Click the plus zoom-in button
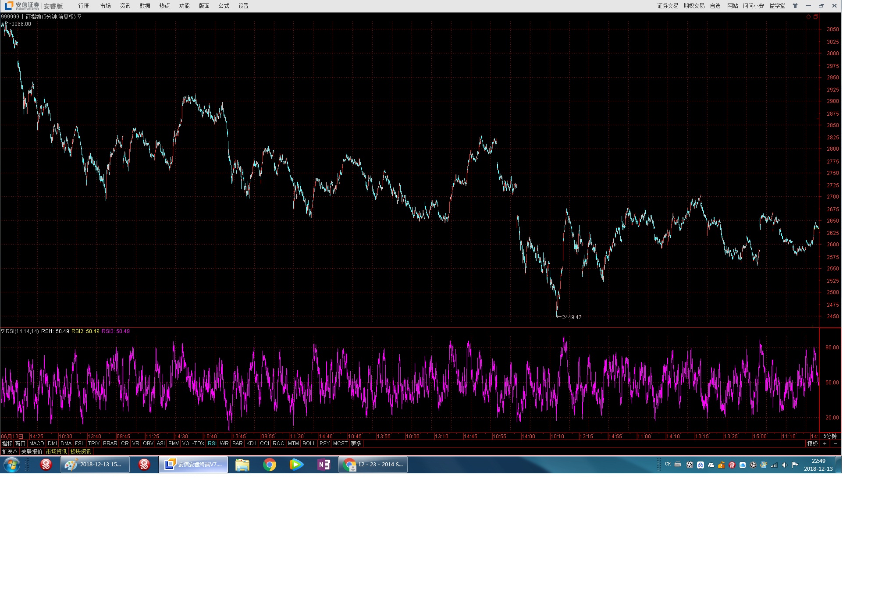This screenshot has width=882, height=614. (x=825, y=444)
